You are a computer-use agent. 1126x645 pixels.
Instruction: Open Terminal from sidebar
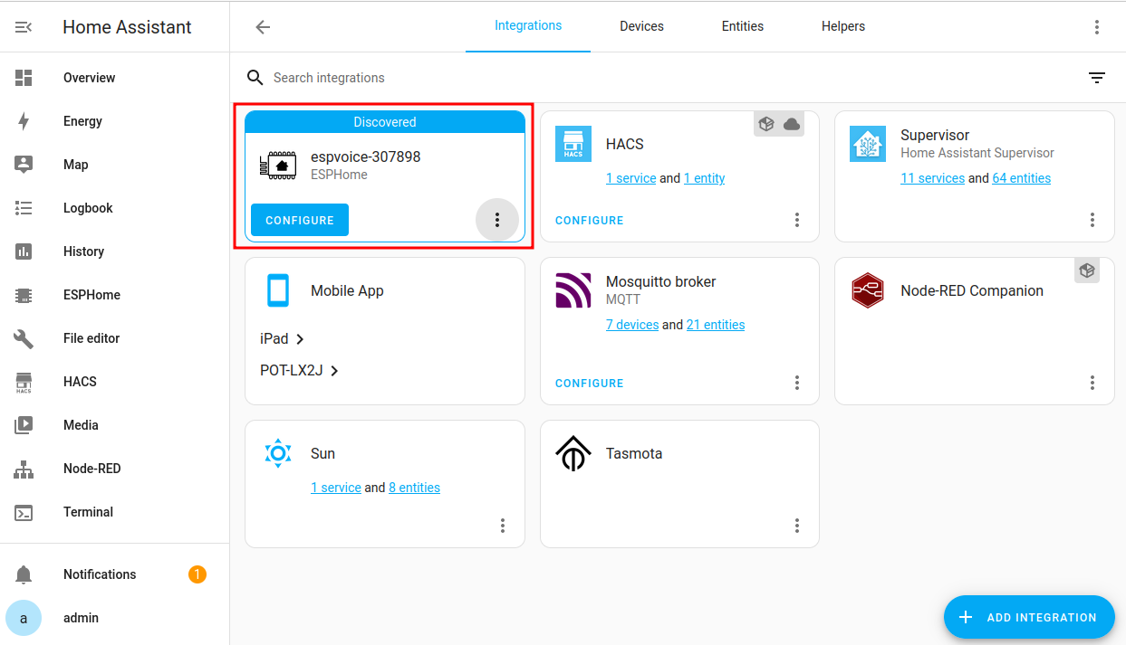pos(114,512)
